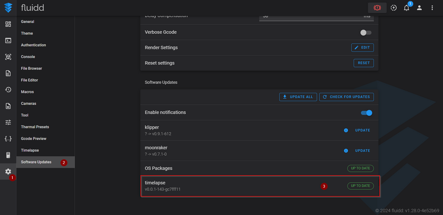Open the settings gear in left rail
The height and width of the screenshot is (215, 443).
[8, 171]
